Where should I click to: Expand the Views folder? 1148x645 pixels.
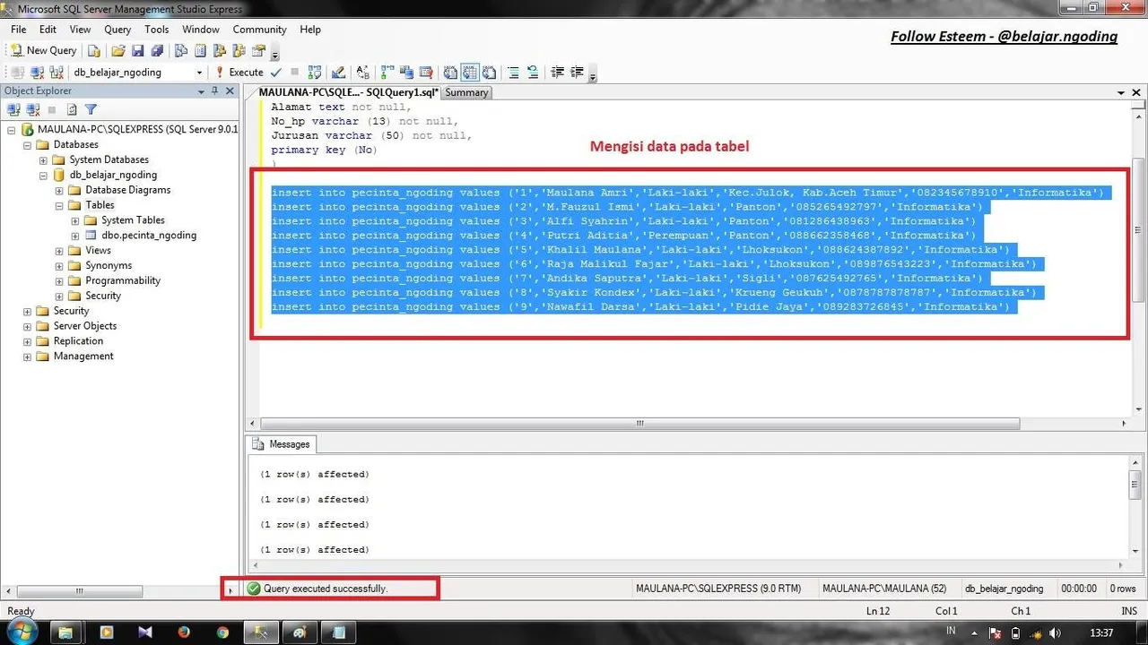tap(59, 251)
